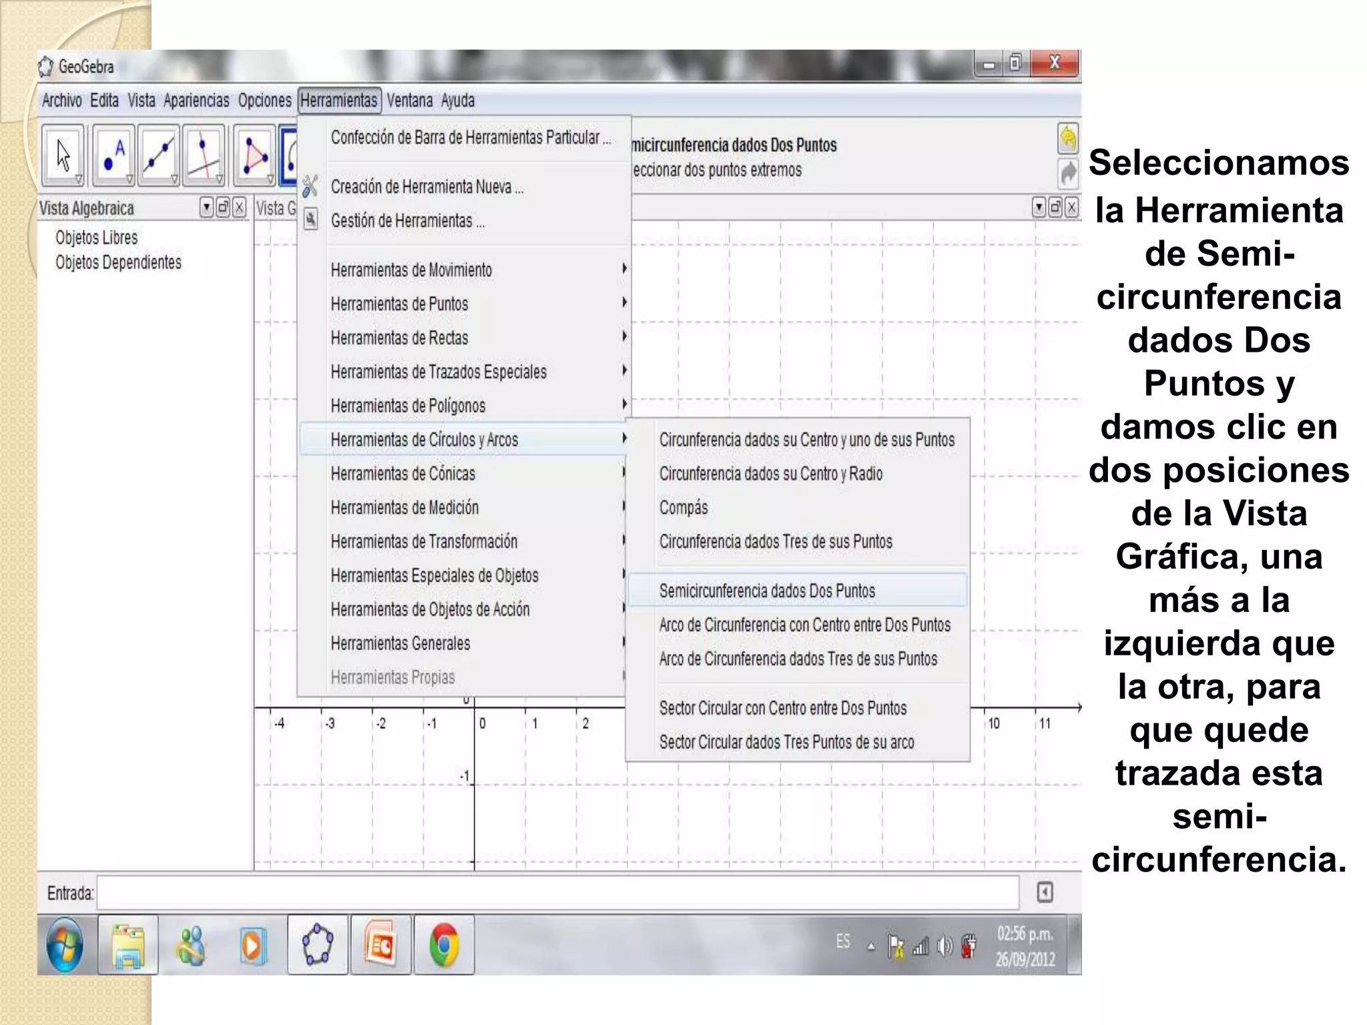Select the Perpendicular Line tool
1367x1025 pixels.
coord(203,155)
